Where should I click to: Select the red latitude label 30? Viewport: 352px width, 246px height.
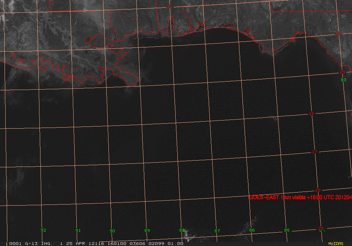click(x=339, y=34)
